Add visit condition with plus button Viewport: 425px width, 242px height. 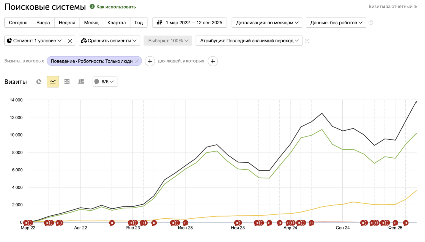click(150, 61)
